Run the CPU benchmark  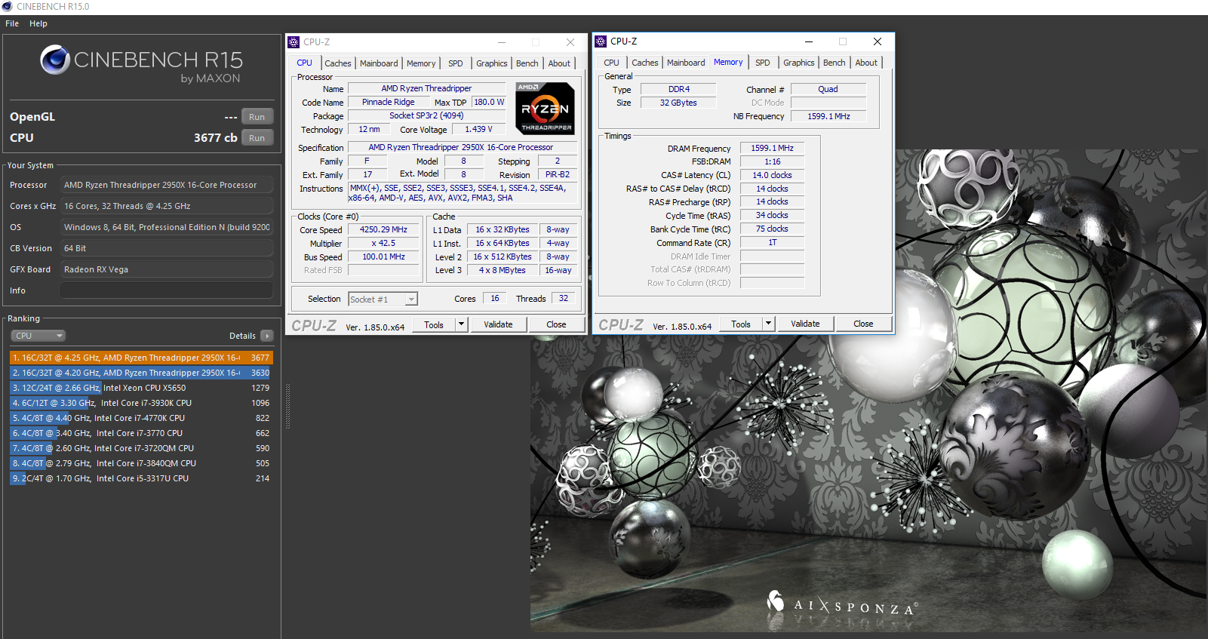pos(257,138)
